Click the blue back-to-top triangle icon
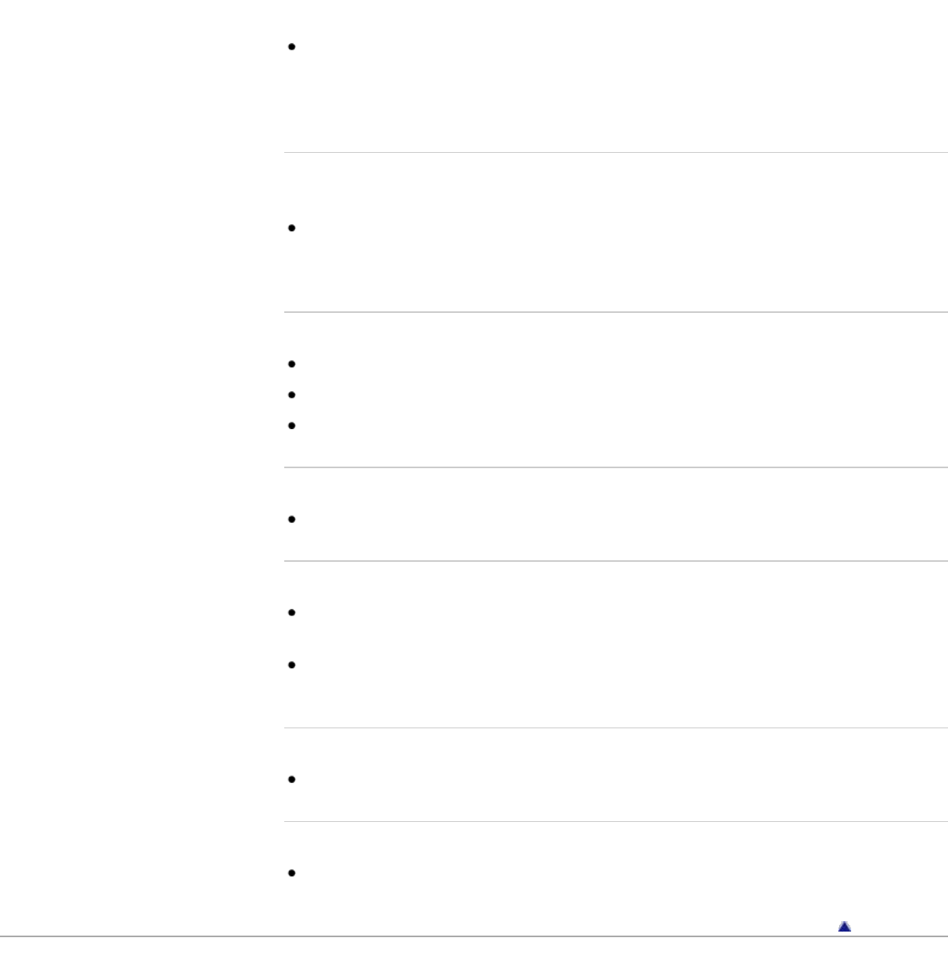The height and width of the screenshot is (970, 948). click(x=844, y=927)
